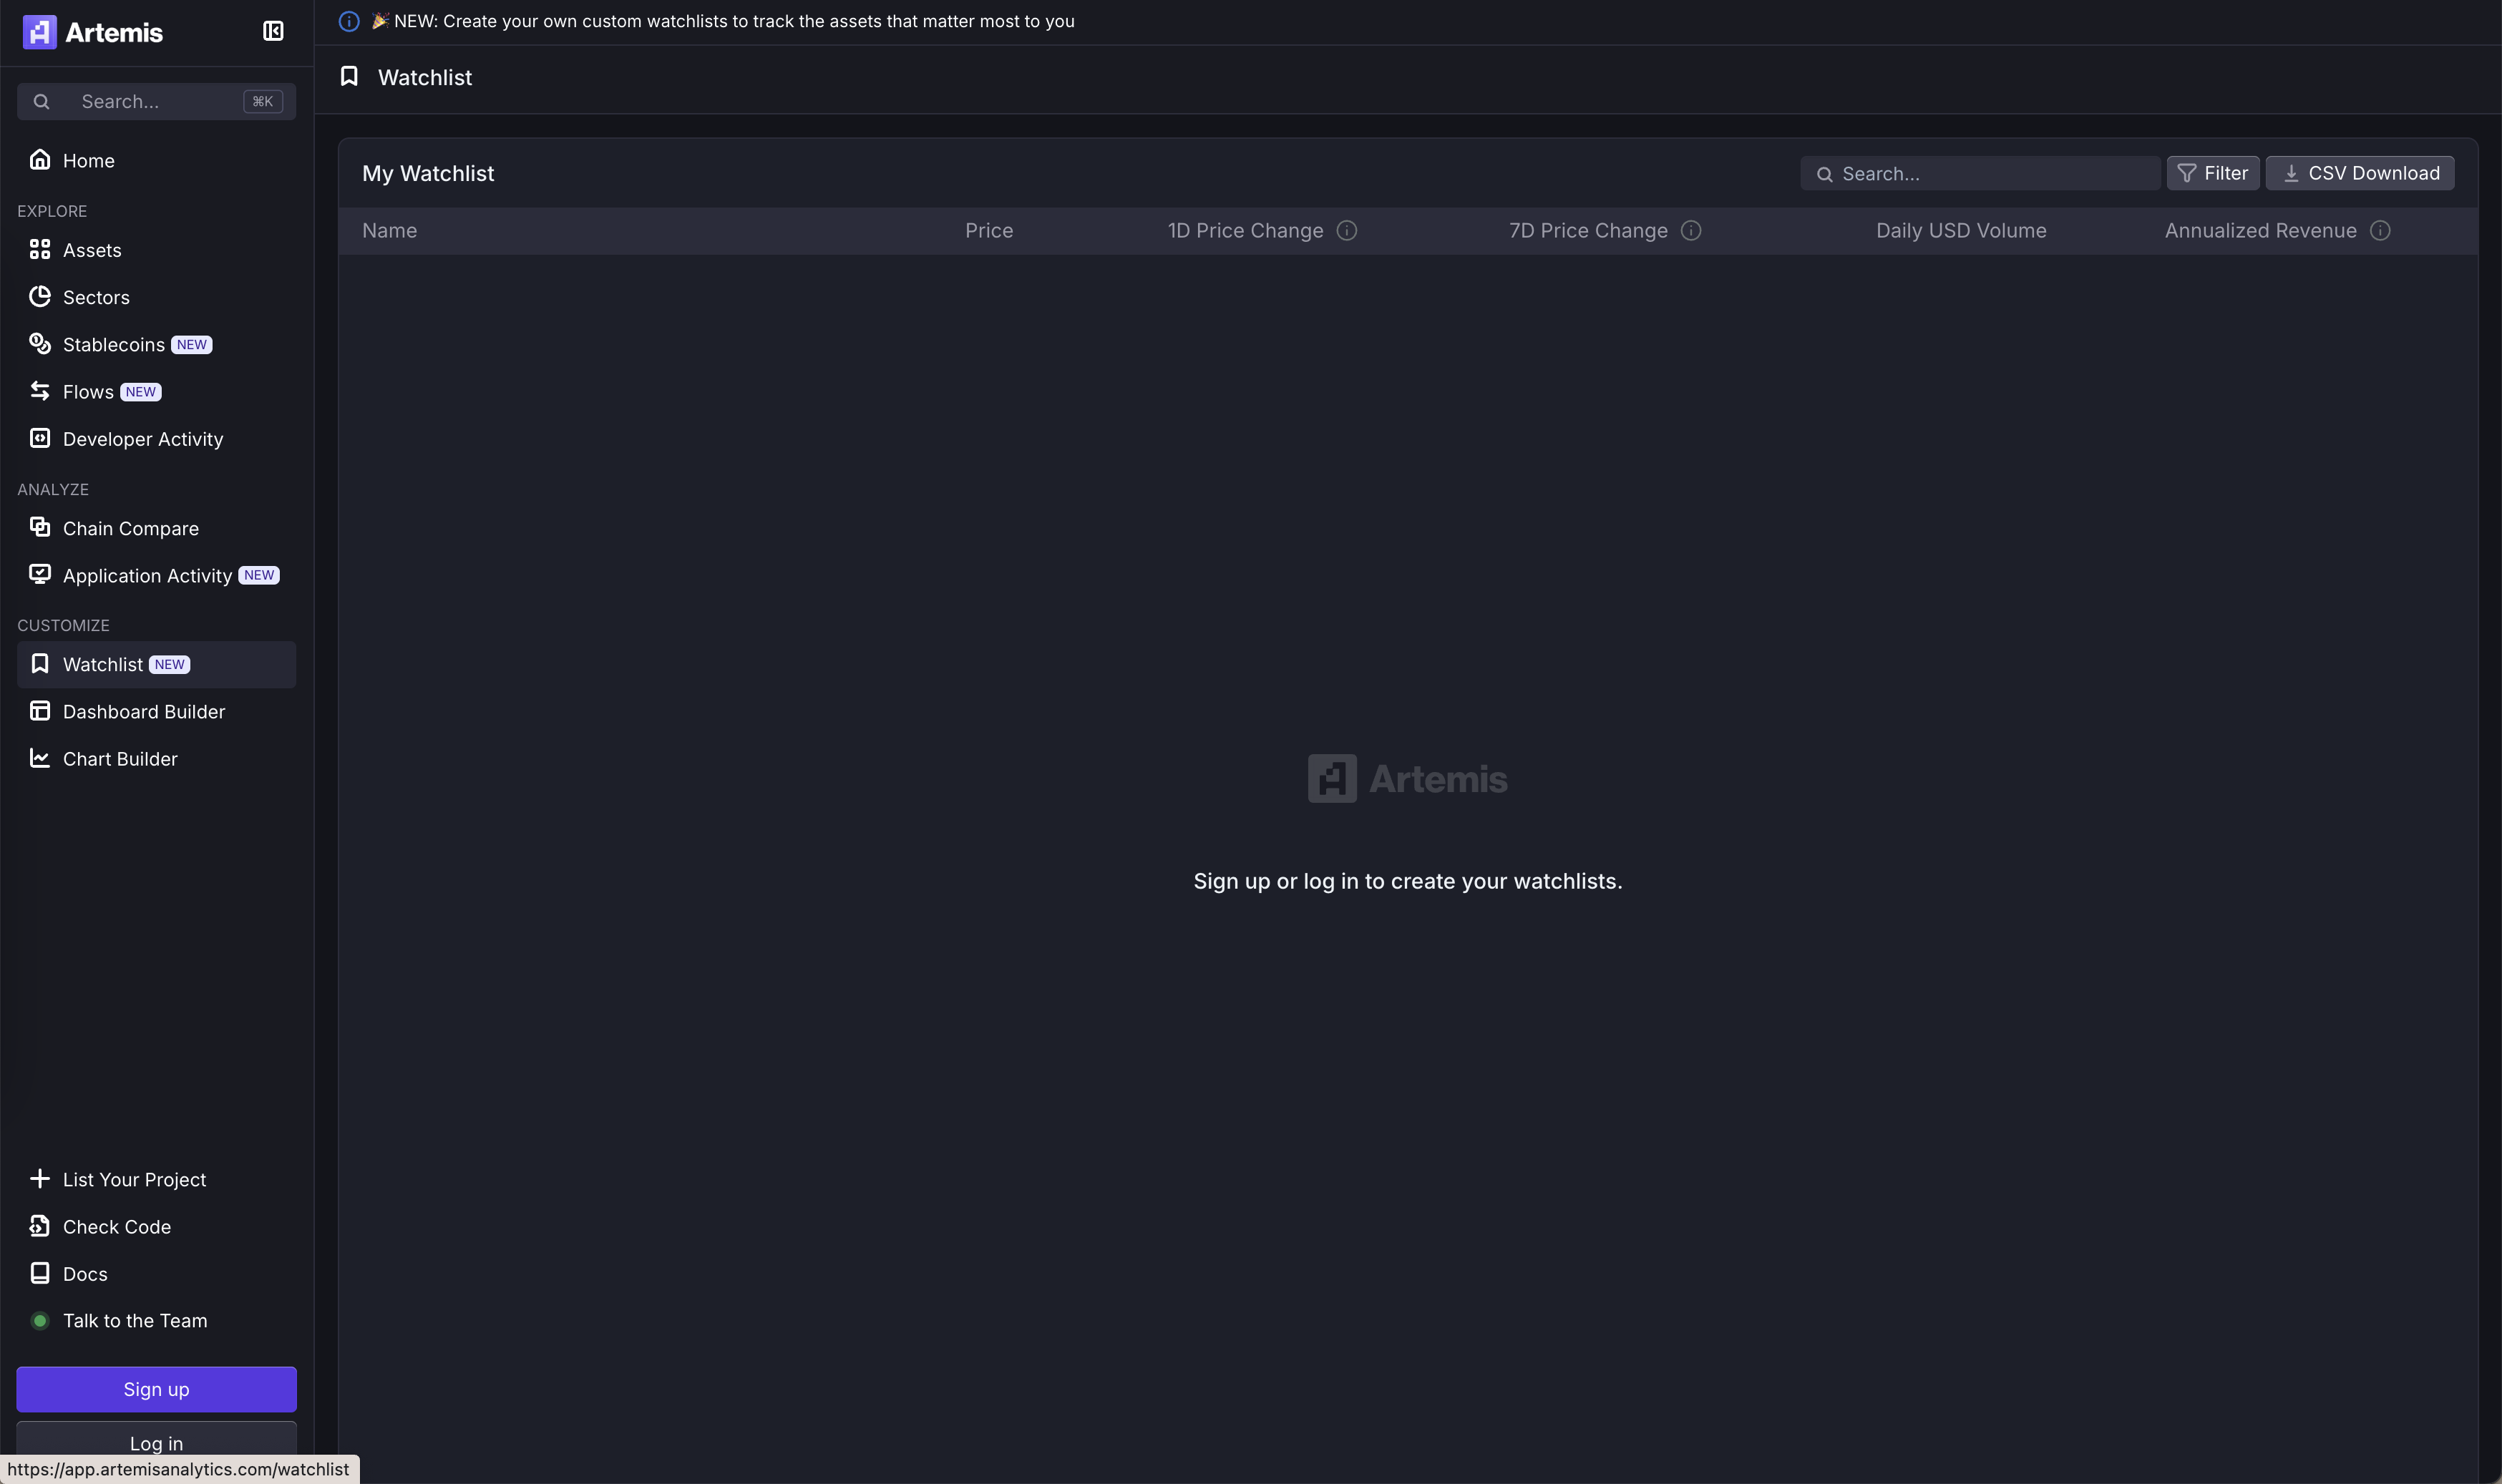Image resolution: width=2502 pixels, height=1484 pixels.
Task: Click the green Talk to the Team dot
Action: point(40,1321)
